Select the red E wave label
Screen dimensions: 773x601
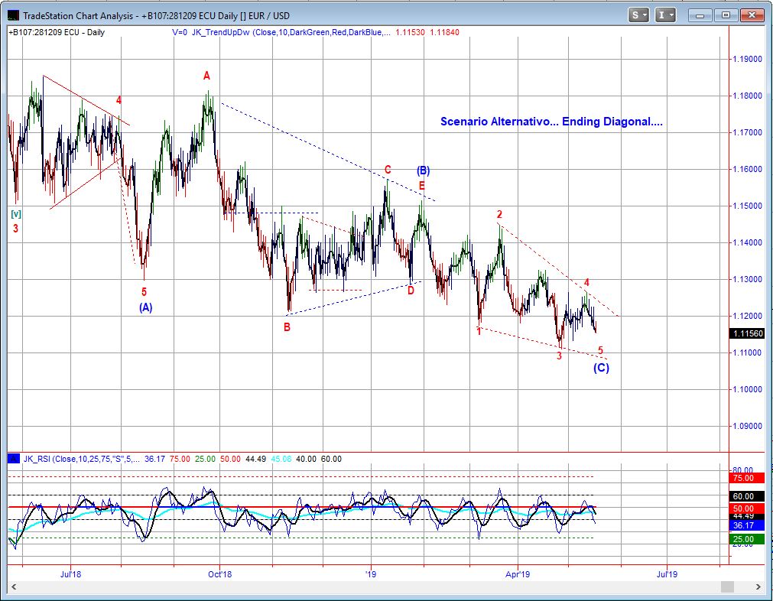[x=422, y=186]
